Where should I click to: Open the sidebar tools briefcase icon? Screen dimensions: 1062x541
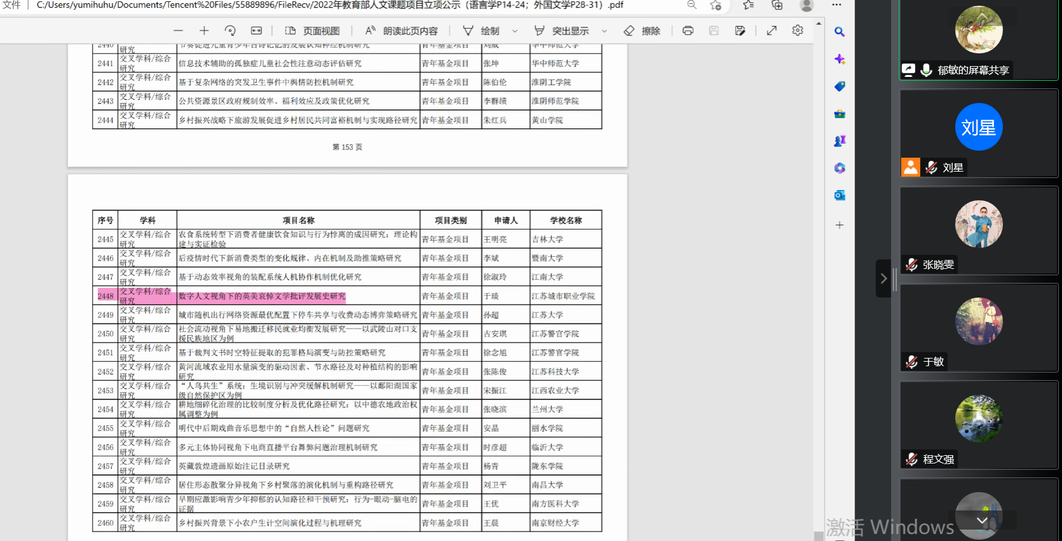click(839, 114)
